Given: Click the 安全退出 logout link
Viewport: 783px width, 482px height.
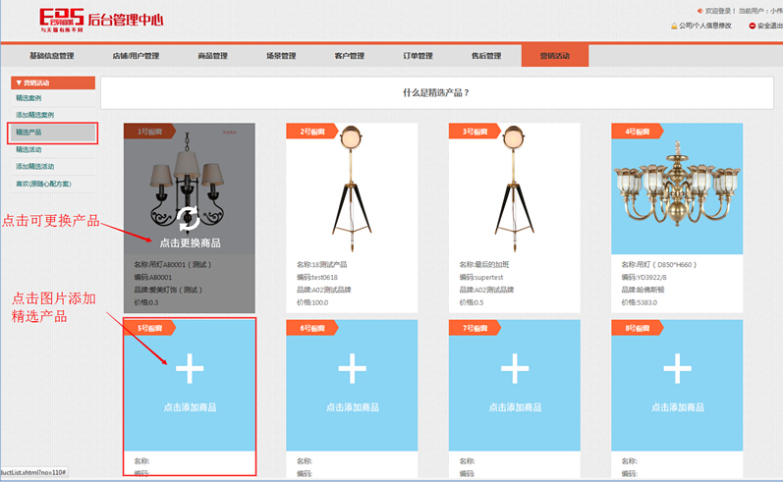Looking at the screenshot, I should (x=770, y=26).
